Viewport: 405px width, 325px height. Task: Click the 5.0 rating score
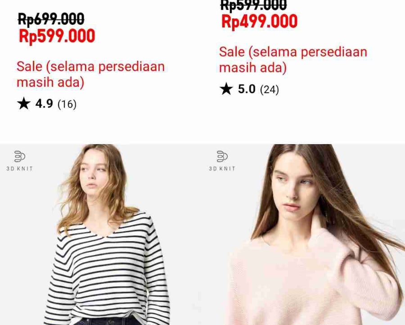tap(247, 89)
